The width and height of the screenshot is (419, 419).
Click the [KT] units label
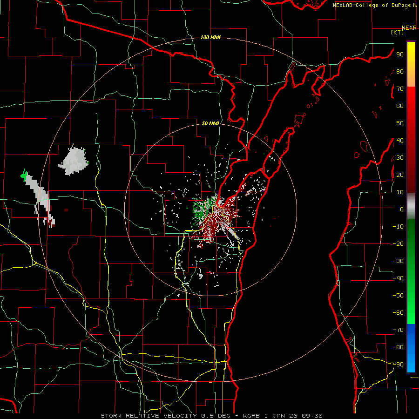tap(398, 32)
